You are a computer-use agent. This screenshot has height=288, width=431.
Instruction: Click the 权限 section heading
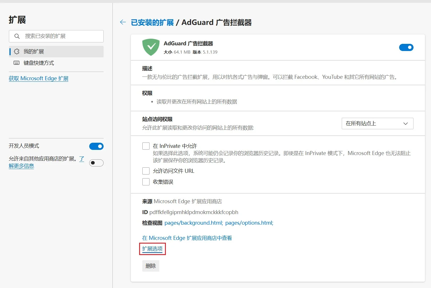tap(147, 93)
